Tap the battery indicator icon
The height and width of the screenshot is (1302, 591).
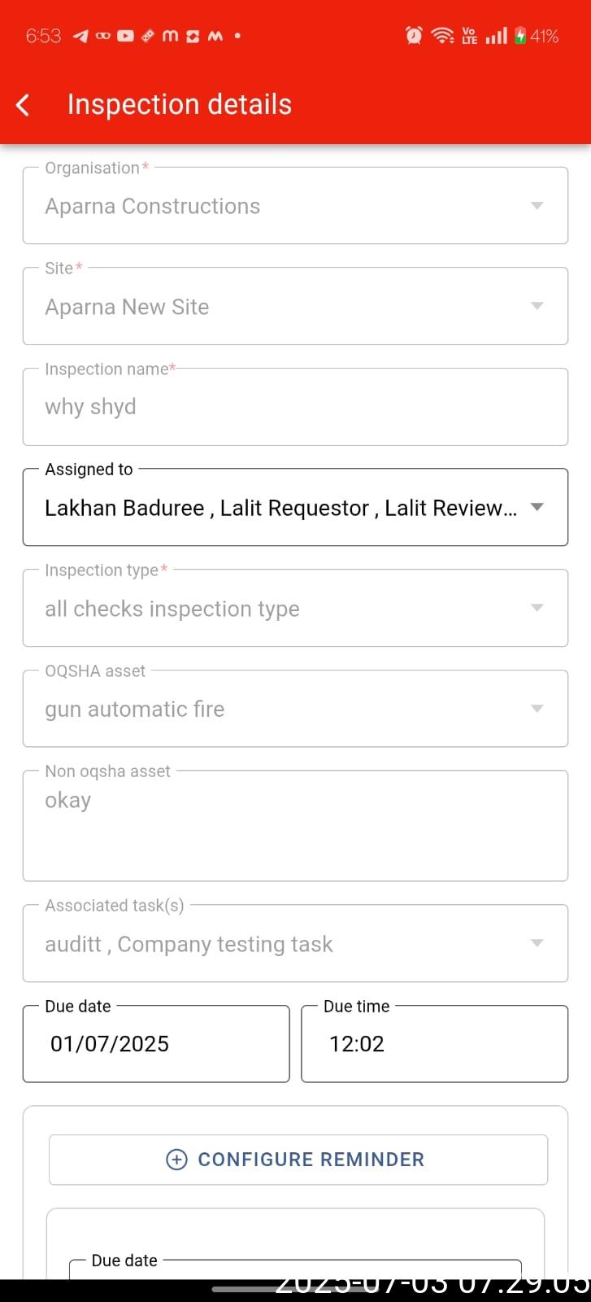pos(520,35)
